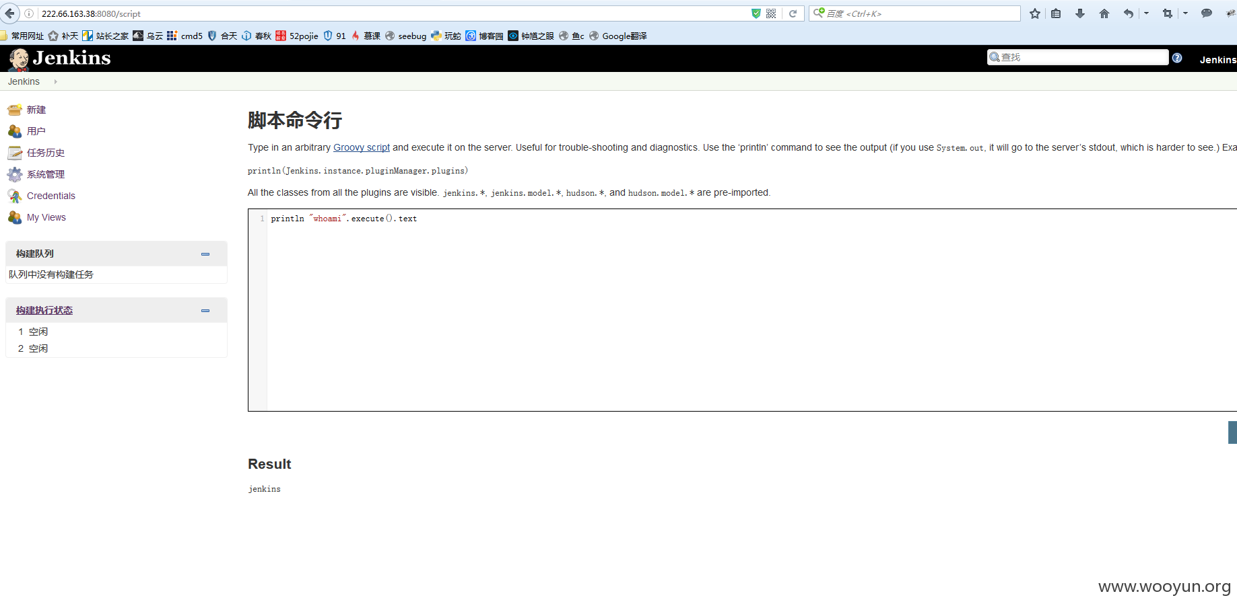Open the My Views sidebar link
This screenshot has height=606, width=1237.
[x=46, y=217]
